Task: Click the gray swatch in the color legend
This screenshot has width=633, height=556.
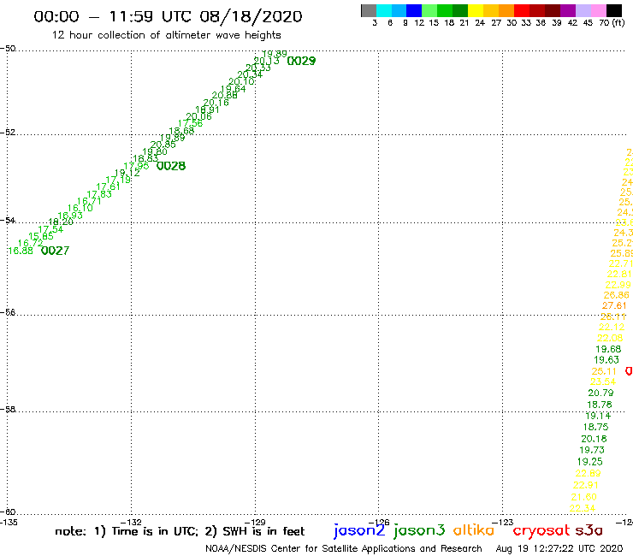Action: point(369,10)
